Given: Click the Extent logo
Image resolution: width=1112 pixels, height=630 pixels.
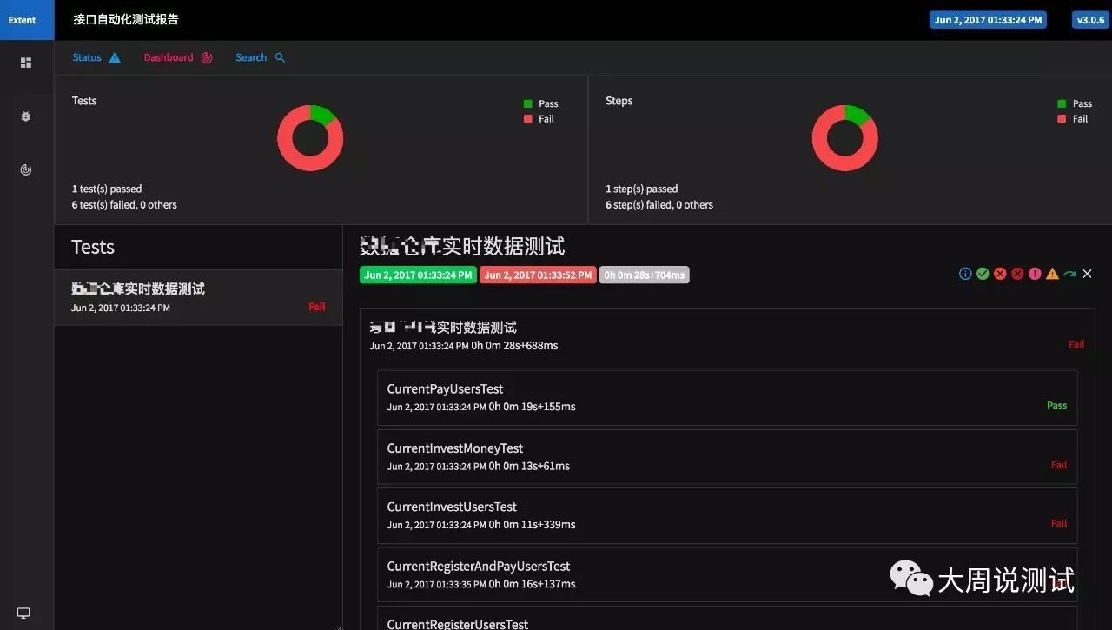Looking at the screenshot, I should [x=27, y=20].
